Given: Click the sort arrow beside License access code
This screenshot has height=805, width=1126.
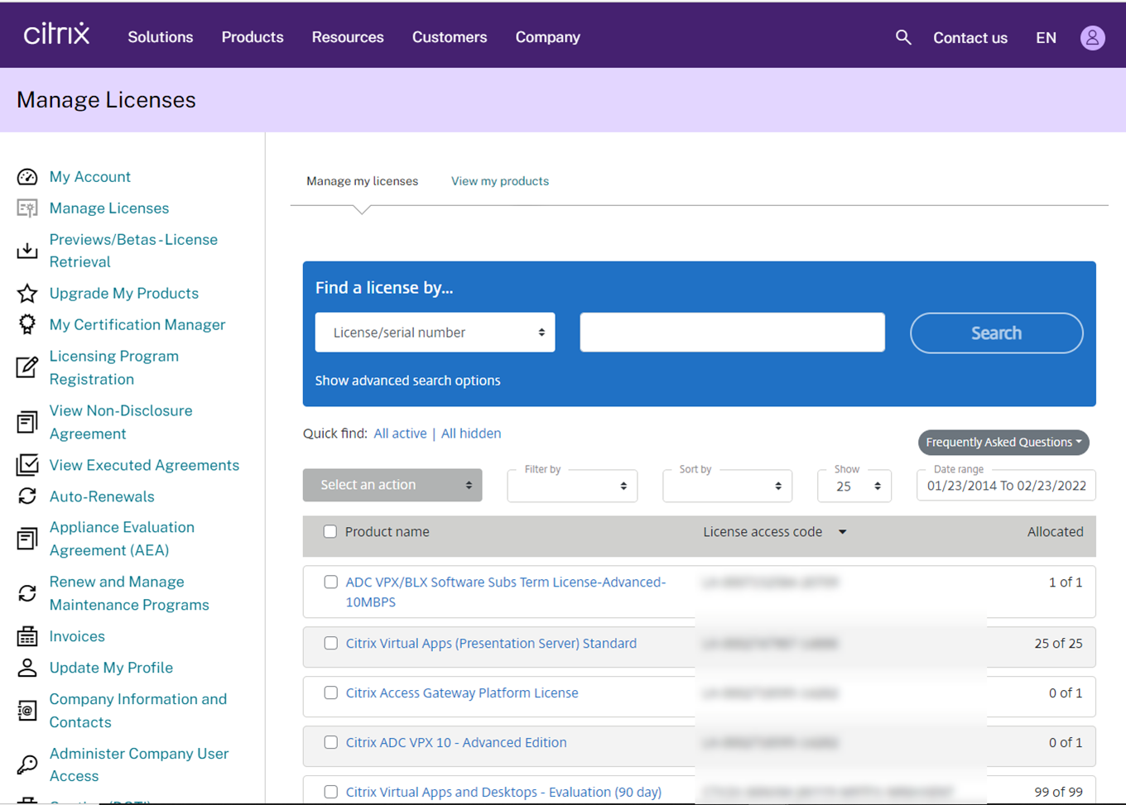Looking at the screenshot, I should coord(842,532).
